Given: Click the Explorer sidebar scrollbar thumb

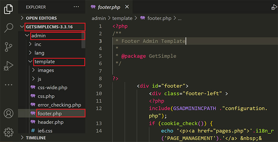Looking at the screenshot, I should click(x=83, y=40).
